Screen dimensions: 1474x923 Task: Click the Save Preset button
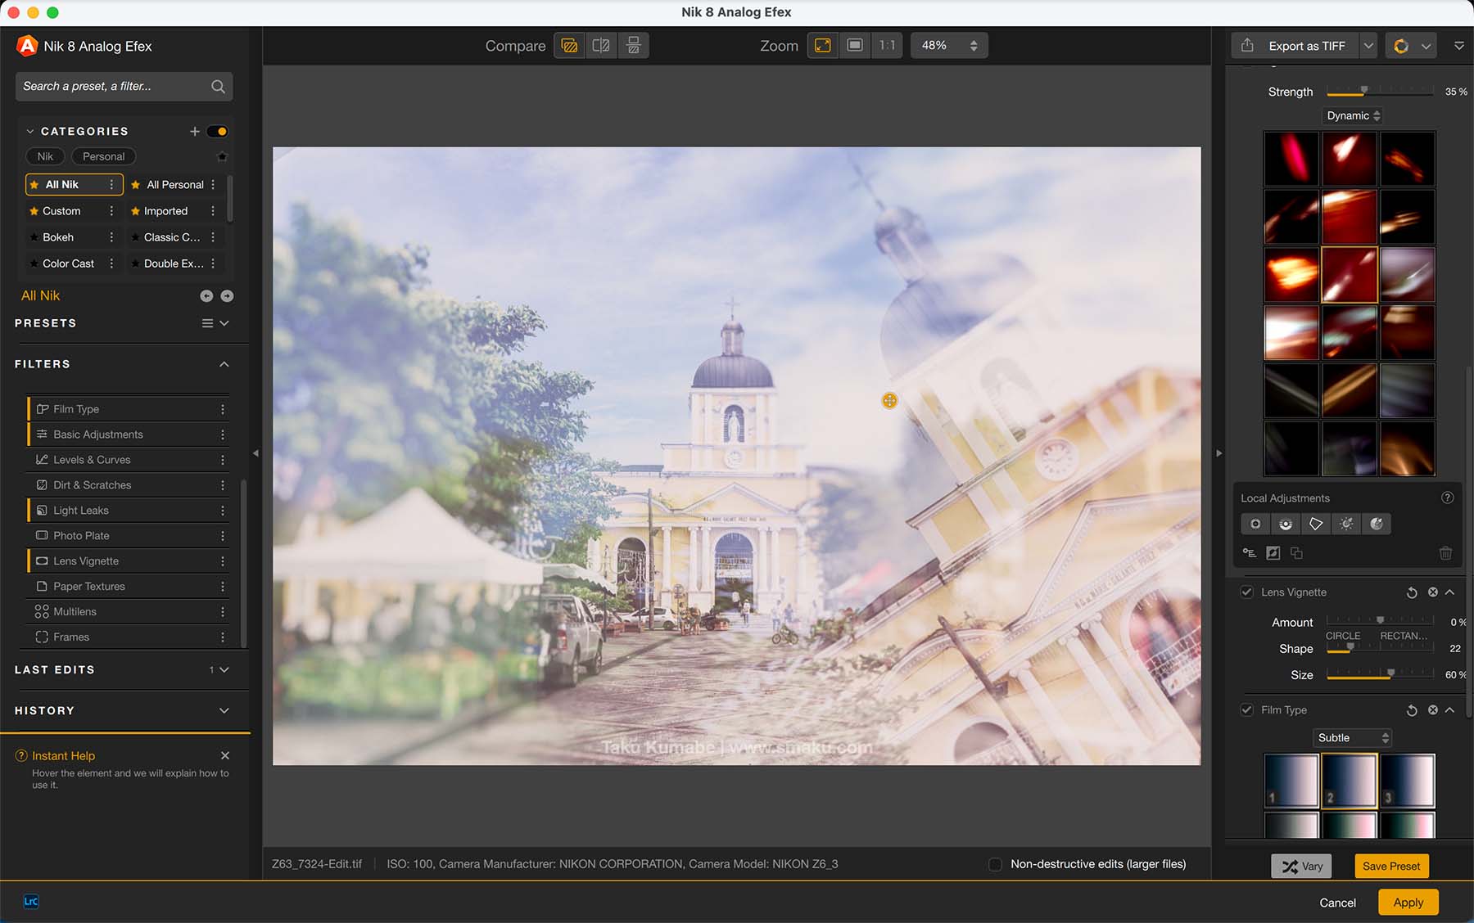[x=1390, y=866]
